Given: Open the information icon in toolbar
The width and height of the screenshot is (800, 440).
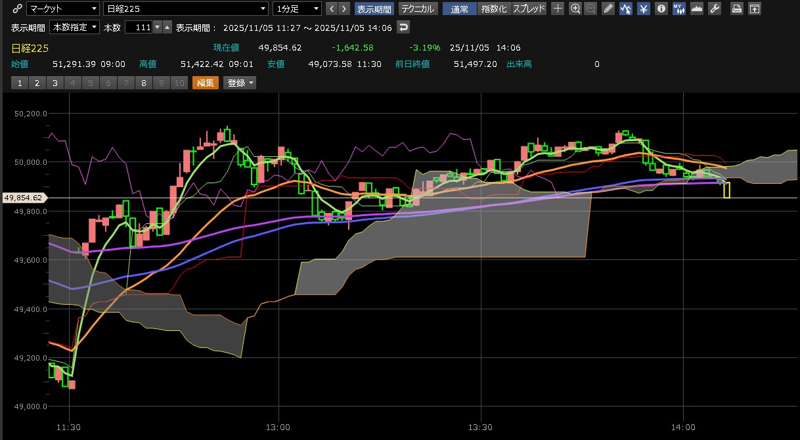Looking at the screenshot, I should pyautogui.click(x=661, y=9).
